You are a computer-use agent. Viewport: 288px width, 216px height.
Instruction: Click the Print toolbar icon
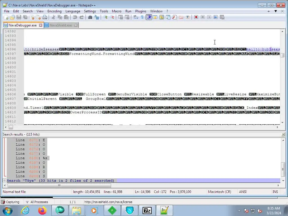(x=45, y=17)
